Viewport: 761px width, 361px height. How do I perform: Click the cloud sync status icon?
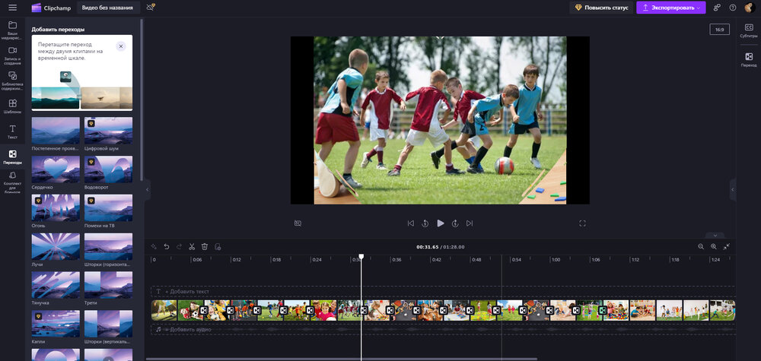[151, 8]
